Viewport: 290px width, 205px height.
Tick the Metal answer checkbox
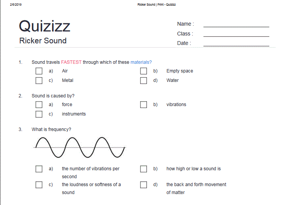point(39,81)
